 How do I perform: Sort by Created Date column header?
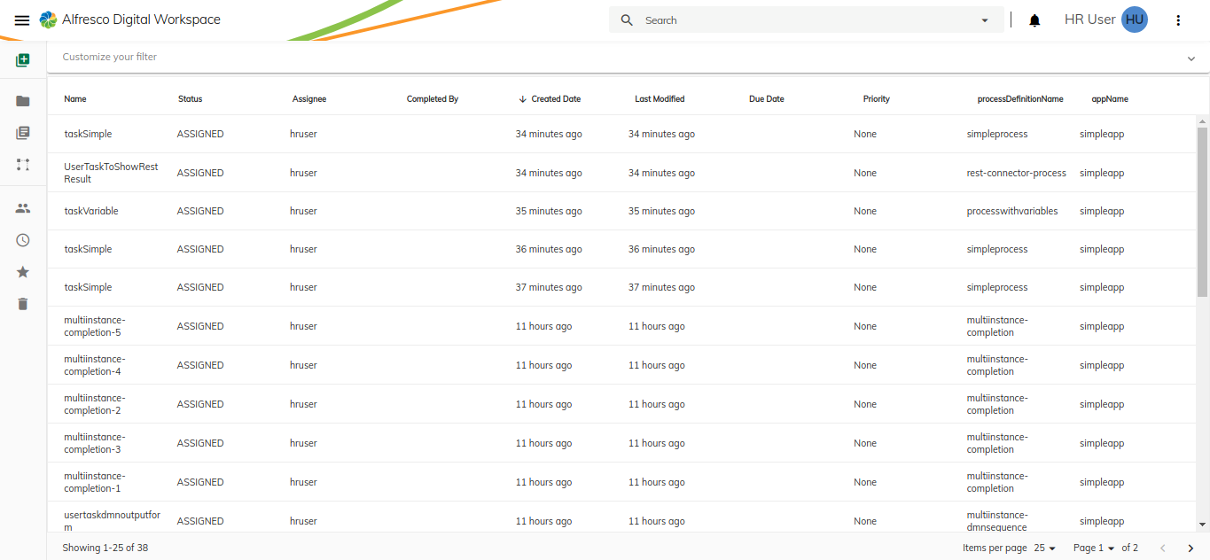555,99
